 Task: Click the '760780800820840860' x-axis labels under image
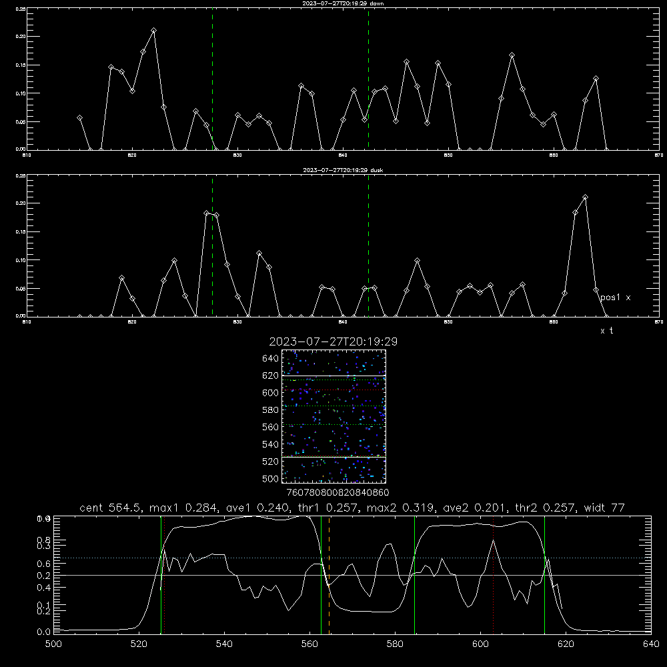tap(338, 493)
